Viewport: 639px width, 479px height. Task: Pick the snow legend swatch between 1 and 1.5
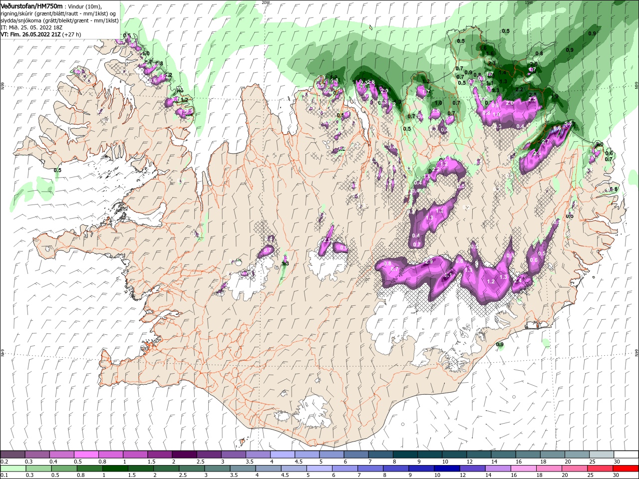(x=135, y=455)
